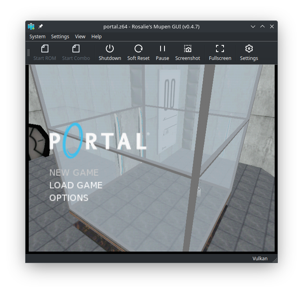Image resolution: width=303 pixels, height=293 pixels.
Task: Open the Settings menu in the menu bar
Action: click(60, 37)
